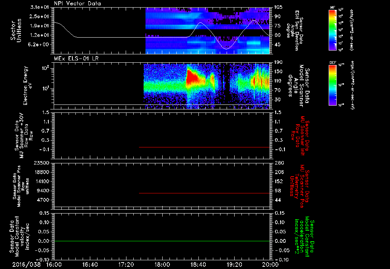Viewport: 390px width, 269px height.
Task: Click the Electron Energy eV axis label
Action: pyautogui.click(x=28, y=85)
